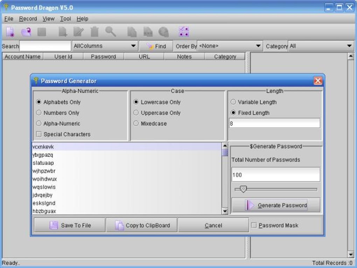This screenshot has width=357, height=268.
Task: Select Alpha-Numeric radio option
Action: pos(39,123)
